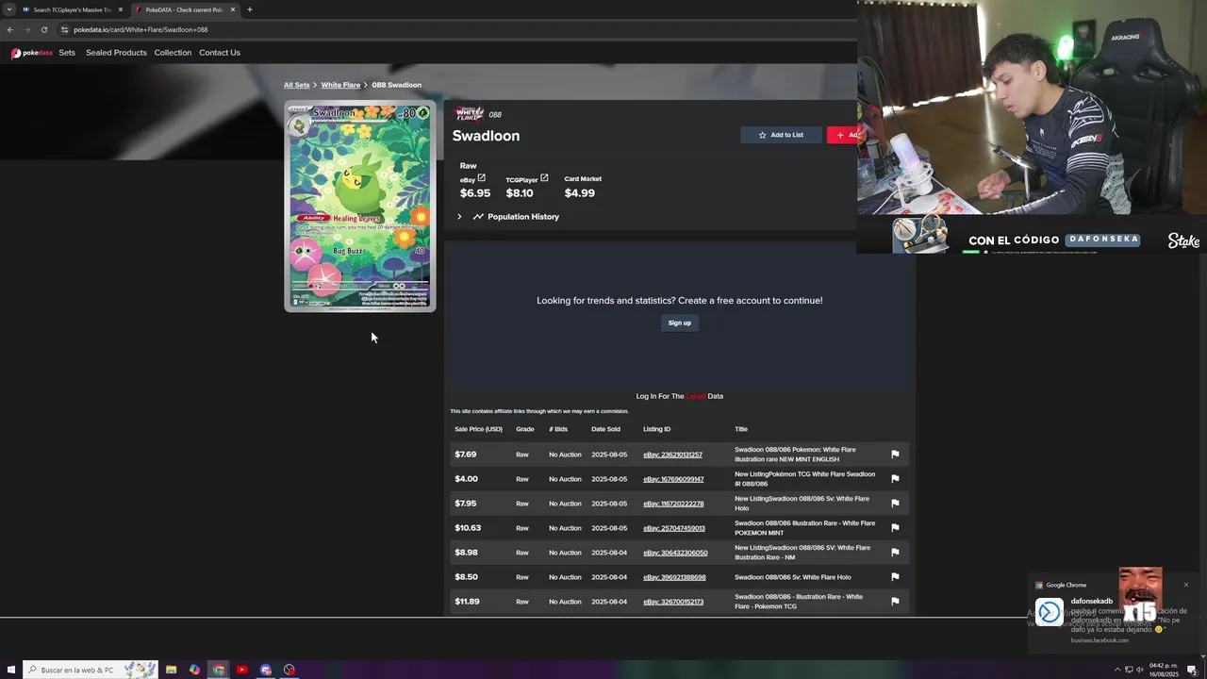The height and width of the screenshot is (679, 1207).
Task: Open TCGPlayer external link icon under Raw
Action: (x=544, y=177)
